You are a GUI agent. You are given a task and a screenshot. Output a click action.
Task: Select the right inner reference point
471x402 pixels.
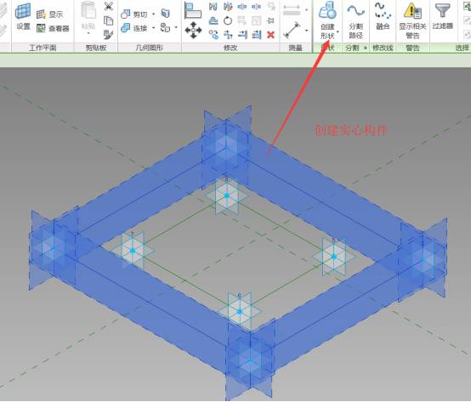[334, 257]
